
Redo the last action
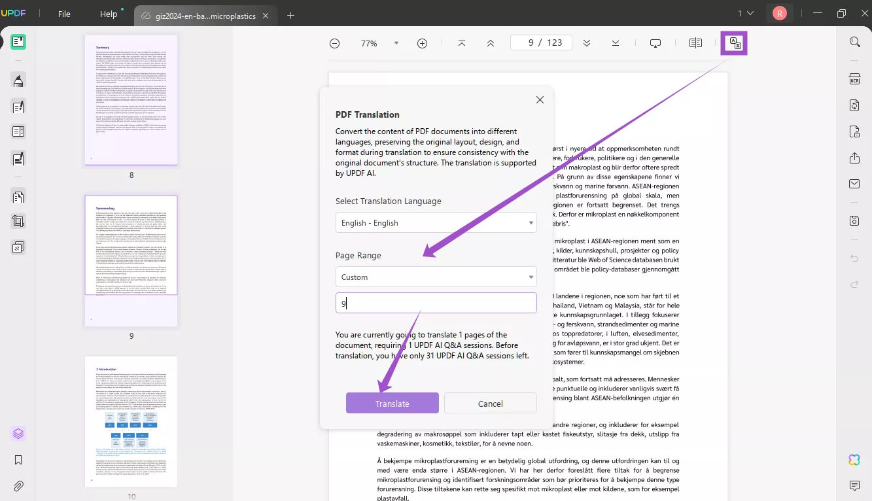click(854, 285)
